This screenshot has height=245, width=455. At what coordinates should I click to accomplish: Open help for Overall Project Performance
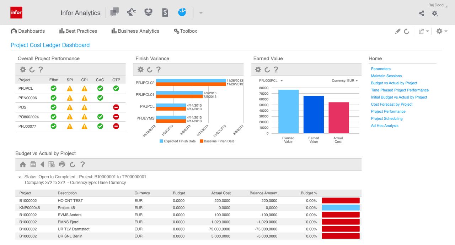pyautogui.click(x=41, y=69)
